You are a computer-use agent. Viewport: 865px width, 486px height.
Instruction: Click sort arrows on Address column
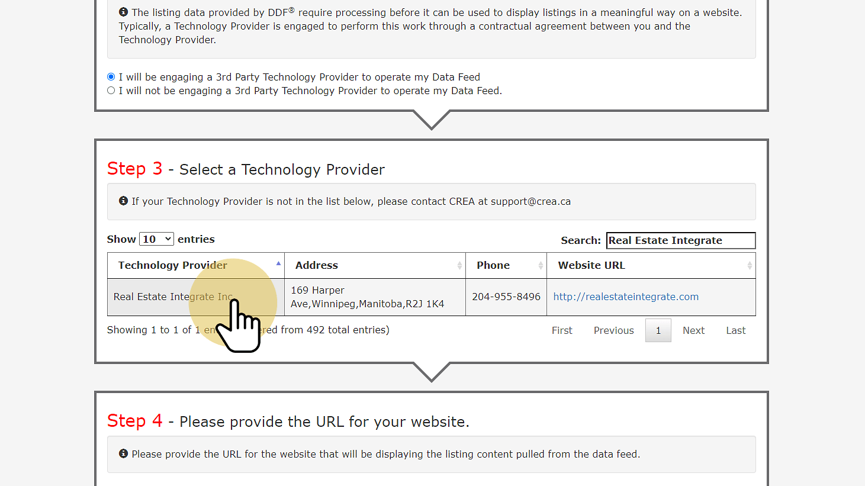pos(459,266)
